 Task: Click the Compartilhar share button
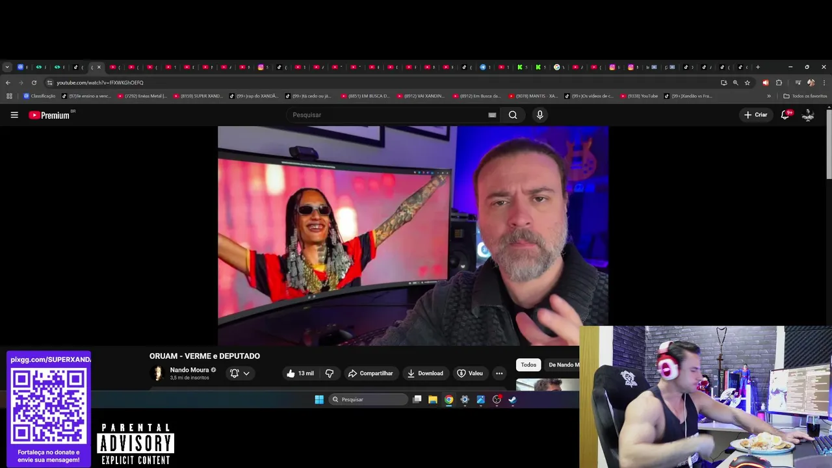tap(370, 373)
